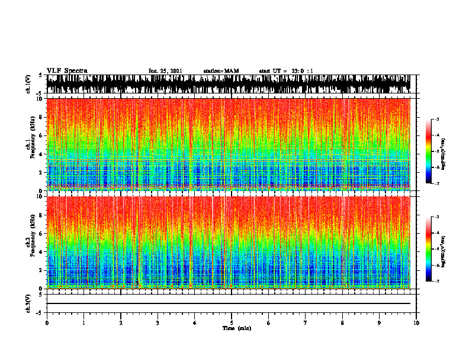Click time axis tick label "4"
Screen dimensions: 469x362
click(195, 323)
